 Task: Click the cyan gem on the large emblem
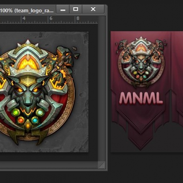(35, 120)
